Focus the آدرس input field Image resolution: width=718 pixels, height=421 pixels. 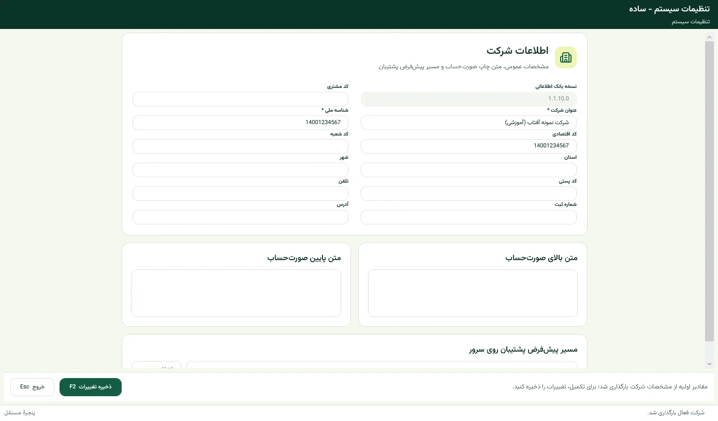[240, 217]
